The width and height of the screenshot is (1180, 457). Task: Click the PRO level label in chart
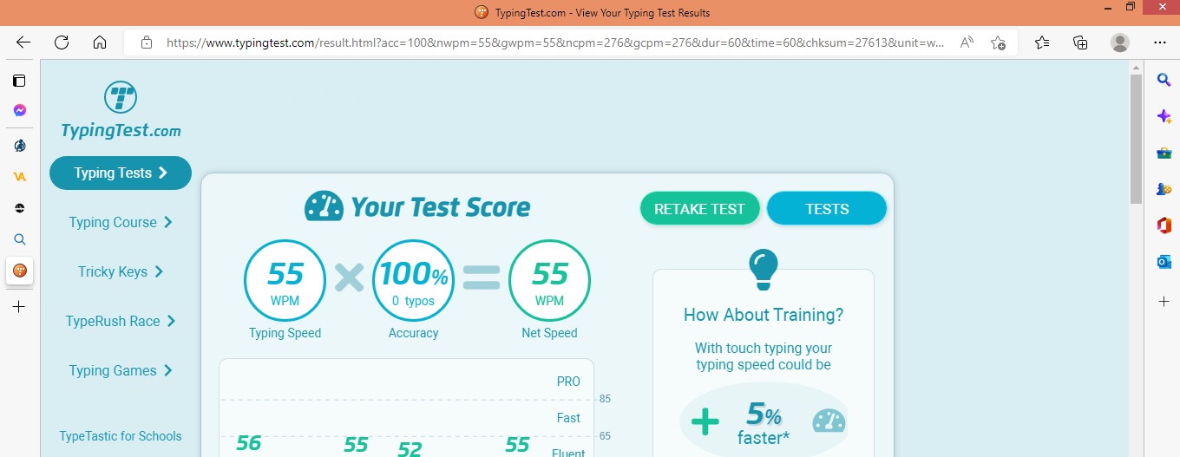tap(568, 382)
